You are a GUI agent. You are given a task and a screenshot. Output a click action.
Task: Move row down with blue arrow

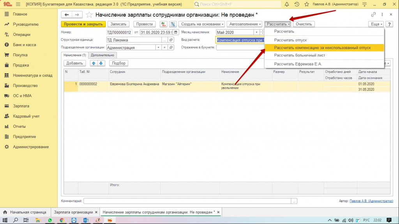pos(101,63)
